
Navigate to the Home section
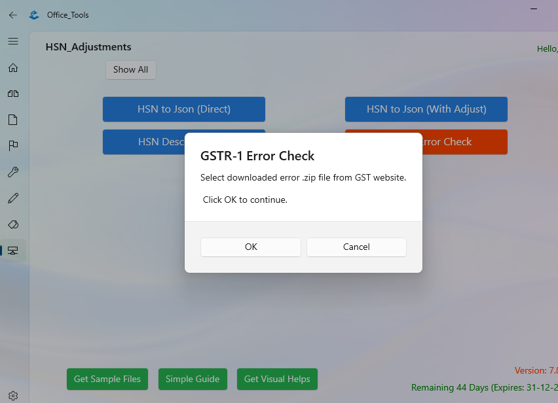(12, 67)
